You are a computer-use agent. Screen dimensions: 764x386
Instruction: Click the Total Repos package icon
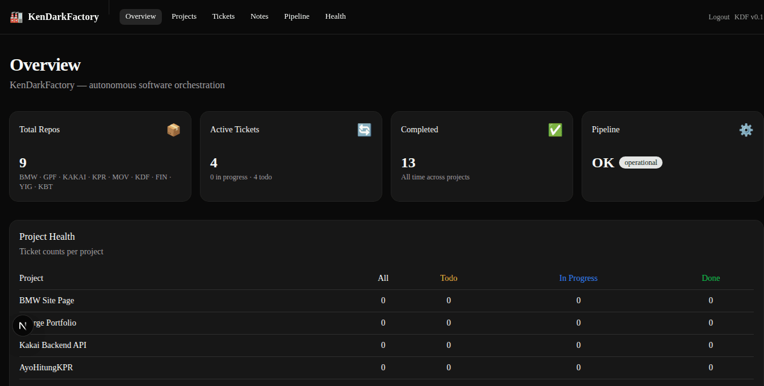click(x=173, y=130)
